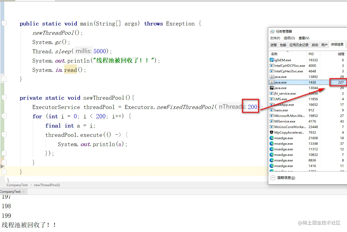Open the 查看(V) menu in Task Manager
This screenshot has width=347, height=232.
pos(304,38)
